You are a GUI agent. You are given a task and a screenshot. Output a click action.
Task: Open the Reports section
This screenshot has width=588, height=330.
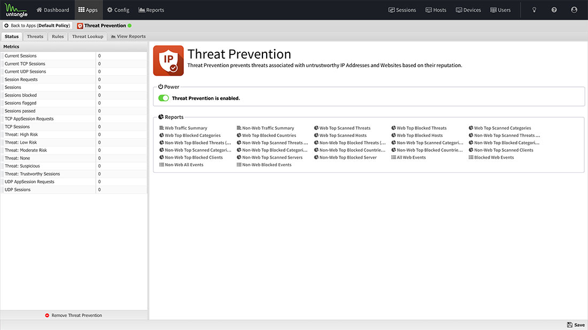(x=151, y=10)
